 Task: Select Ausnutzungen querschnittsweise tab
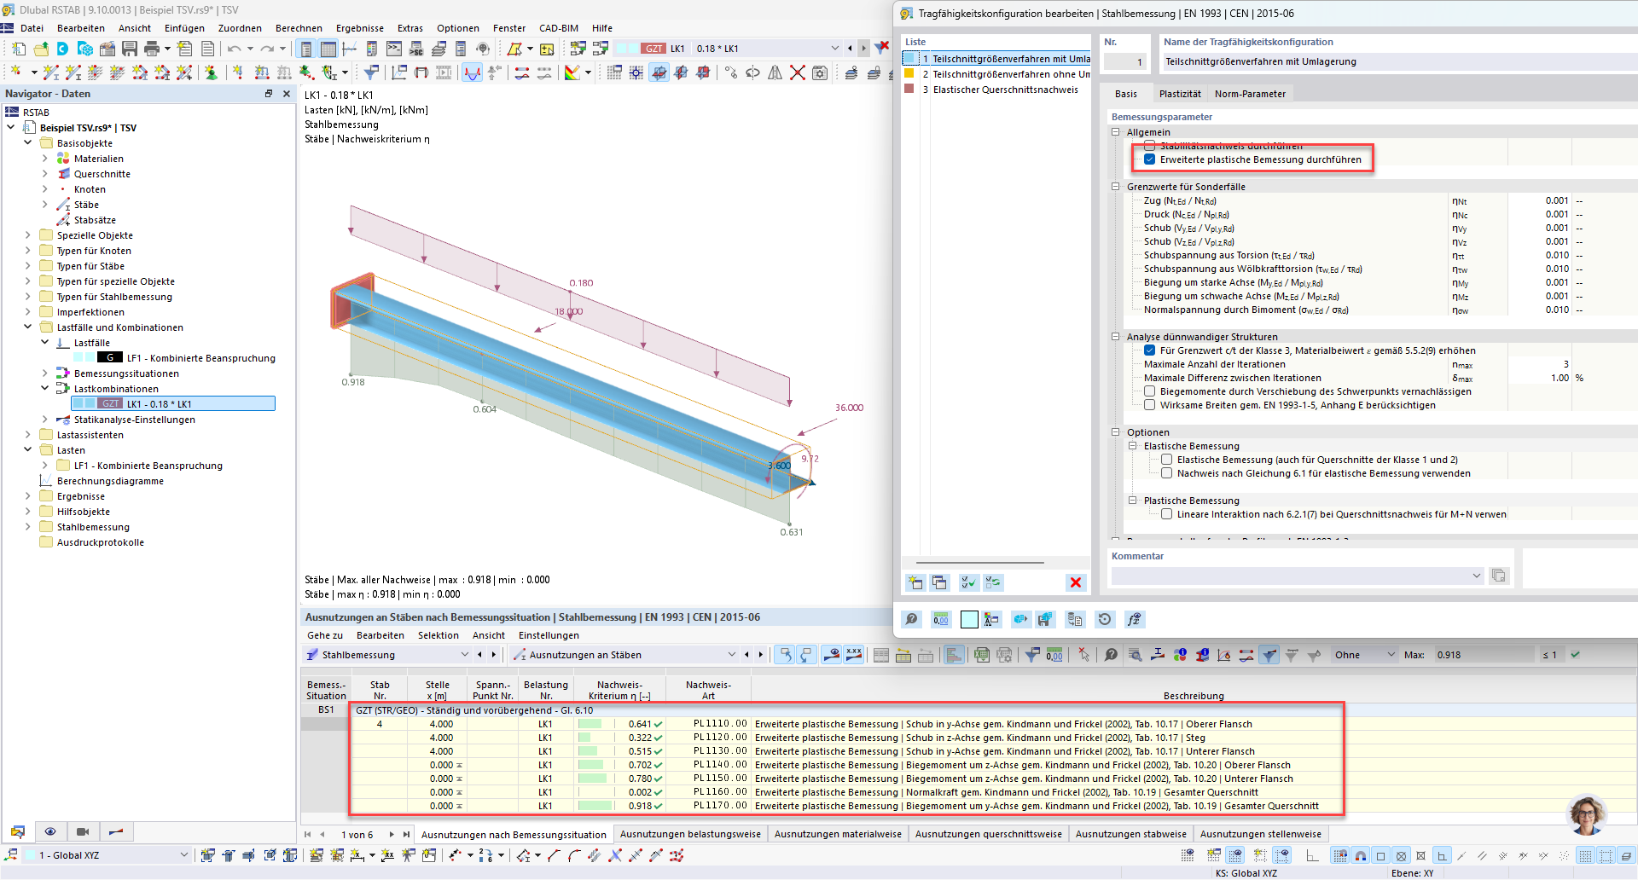988,834
